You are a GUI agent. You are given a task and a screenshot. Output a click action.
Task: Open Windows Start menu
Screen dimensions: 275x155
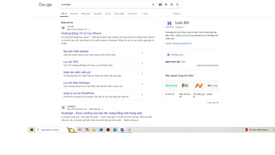point(32,130)
